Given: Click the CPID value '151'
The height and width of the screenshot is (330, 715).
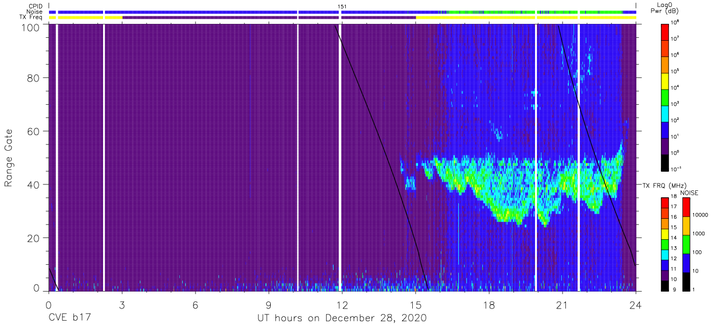Looking at the screenshot, I should [342, 6].
